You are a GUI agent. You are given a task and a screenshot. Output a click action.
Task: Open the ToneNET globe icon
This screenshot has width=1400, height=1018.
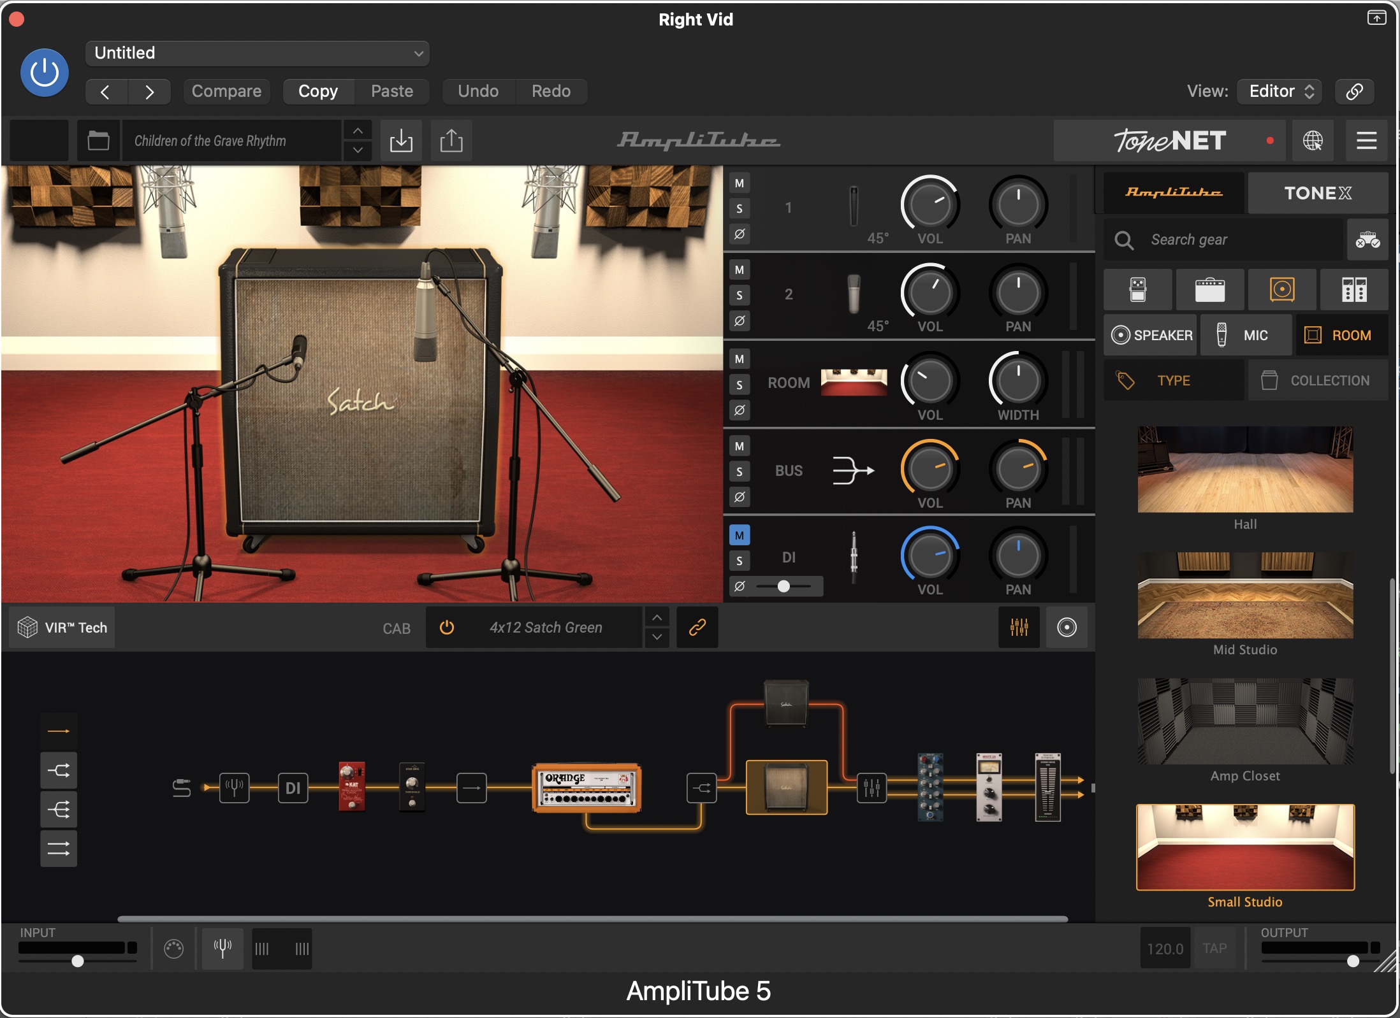tap(1312, 141)
